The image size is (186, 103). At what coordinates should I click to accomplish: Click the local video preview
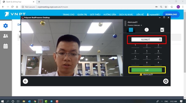(x=72, y=48)
